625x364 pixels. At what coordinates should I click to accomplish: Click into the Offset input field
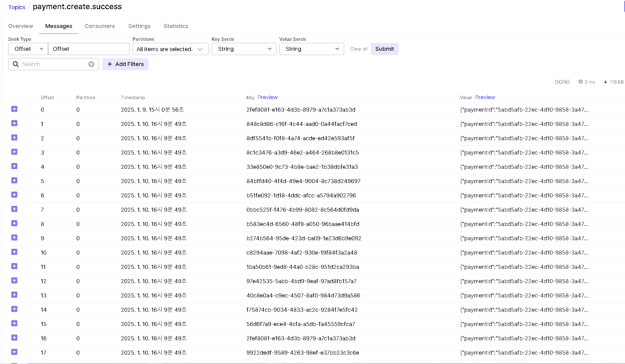click(89, 49)
